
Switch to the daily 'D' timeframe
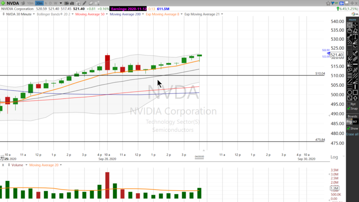pyautogui.click(x=50, y=3)
